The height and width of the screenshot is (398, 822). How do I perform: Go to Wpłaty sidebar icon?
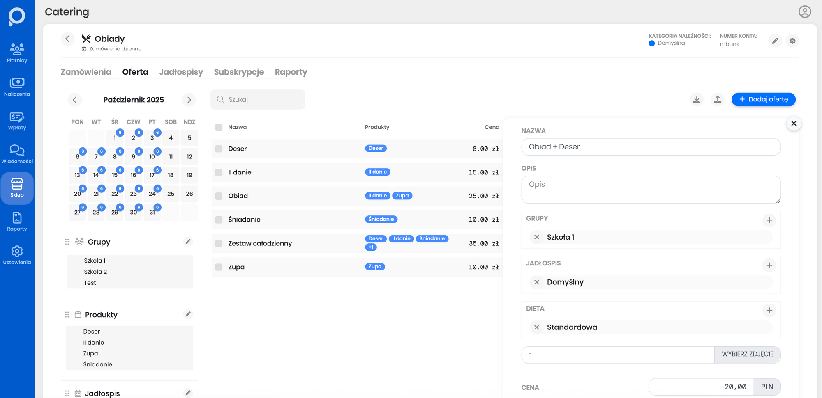click(x=17, y=121)
